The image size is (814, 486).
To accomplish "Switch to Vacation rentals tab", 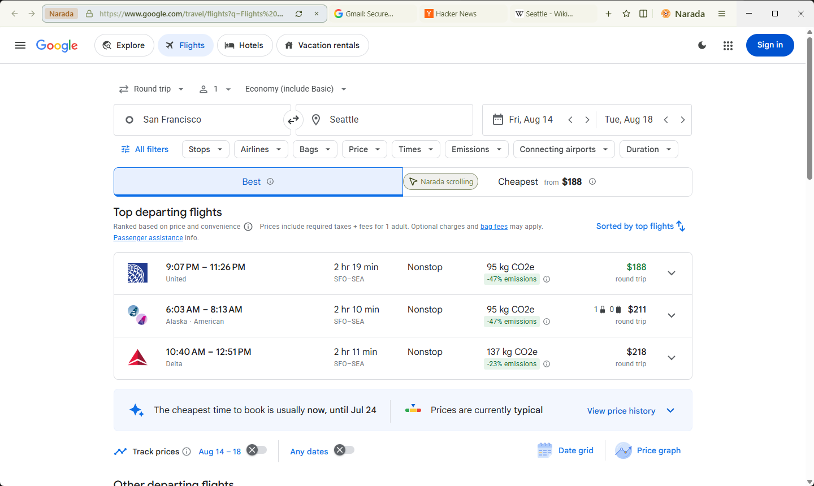I will (323, 45).
